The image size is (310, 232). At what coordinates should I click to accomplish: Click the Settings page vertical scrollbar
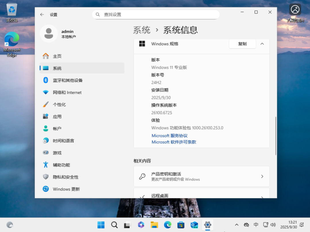276,136
